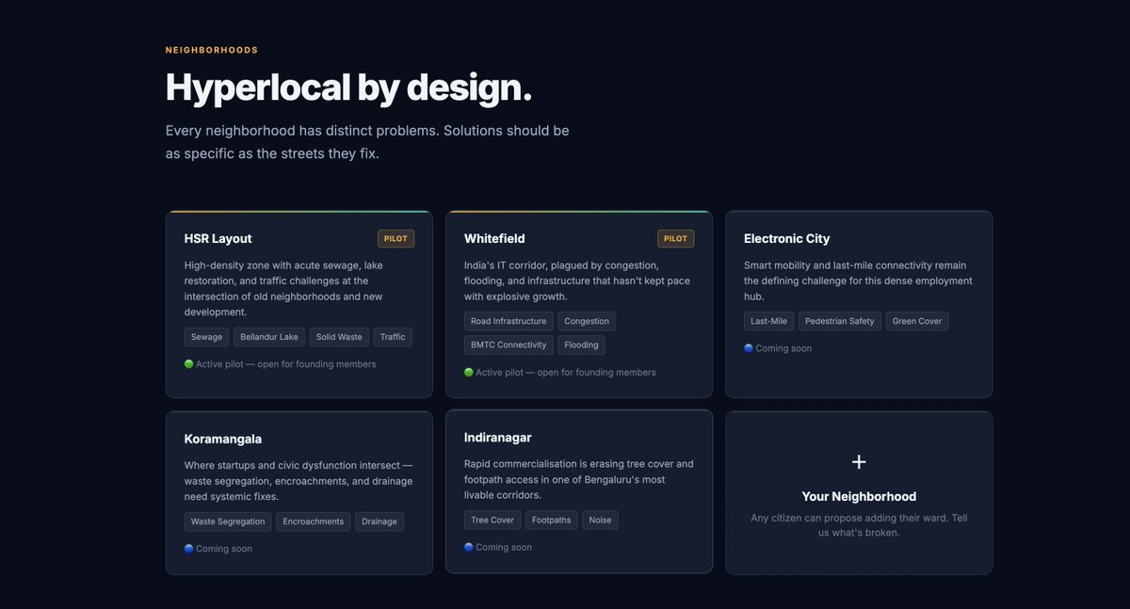This screenshot has width=1130, height=609.
Task: Select the Drainage tag
Action: click(379, 521)
